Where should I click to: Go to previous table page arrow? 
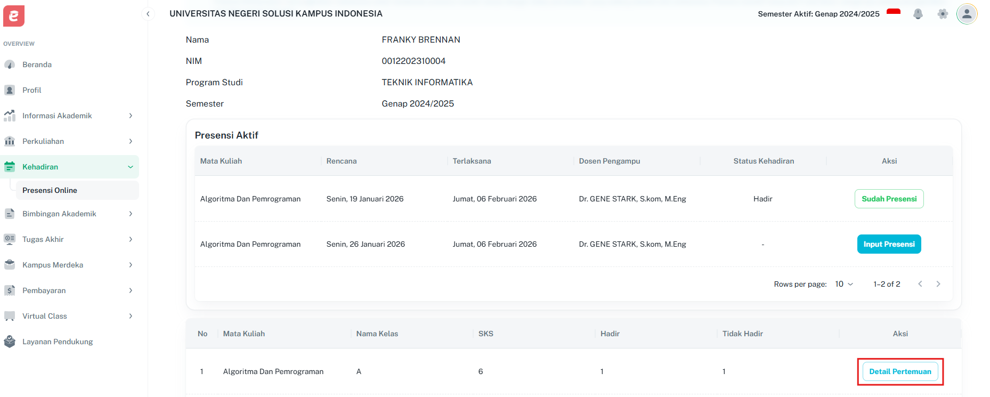click(x=920, y=284)
